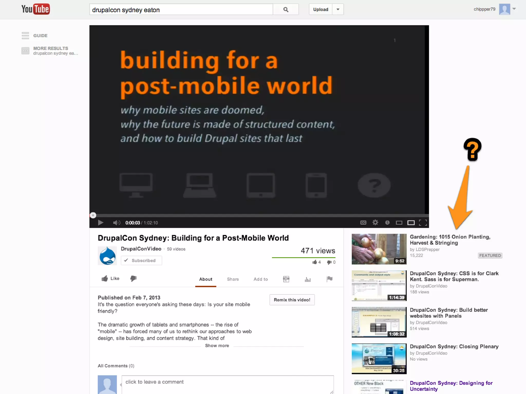Click the Upload button
Image resolution: width=526 pixels, height=394 pixels.
tap(321, 9)
